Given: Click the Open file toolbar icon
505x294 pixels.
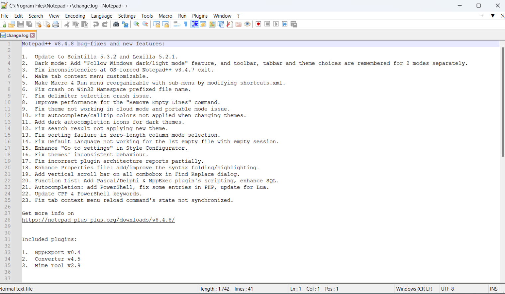Looking at the screenshot, I should (12, 24).
